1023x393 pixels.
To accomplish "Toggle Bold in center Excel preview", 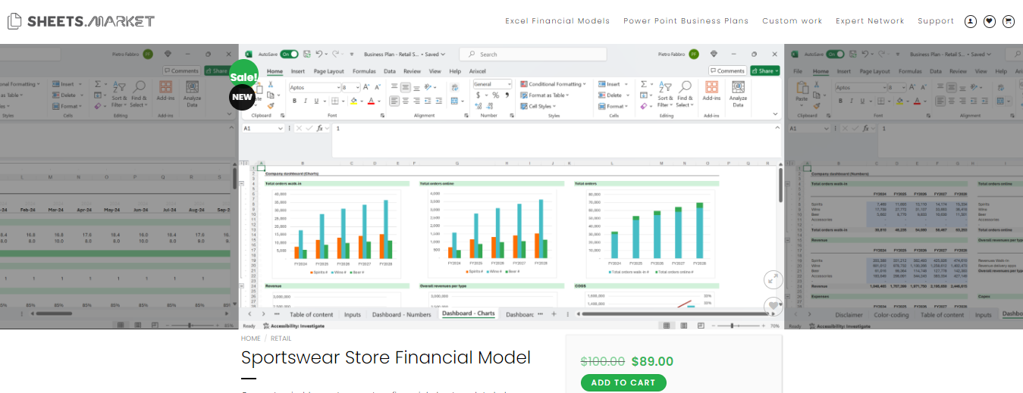I will (294, 101).
